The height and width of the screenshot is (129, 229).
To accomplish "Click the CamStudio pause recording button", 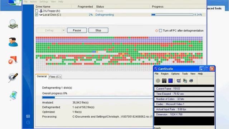I will (x=164, y=81).
